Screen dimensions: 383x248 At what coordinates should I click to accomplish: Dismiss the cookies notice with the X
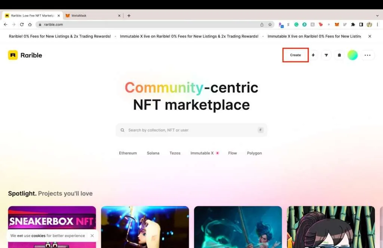pos(92,236)
